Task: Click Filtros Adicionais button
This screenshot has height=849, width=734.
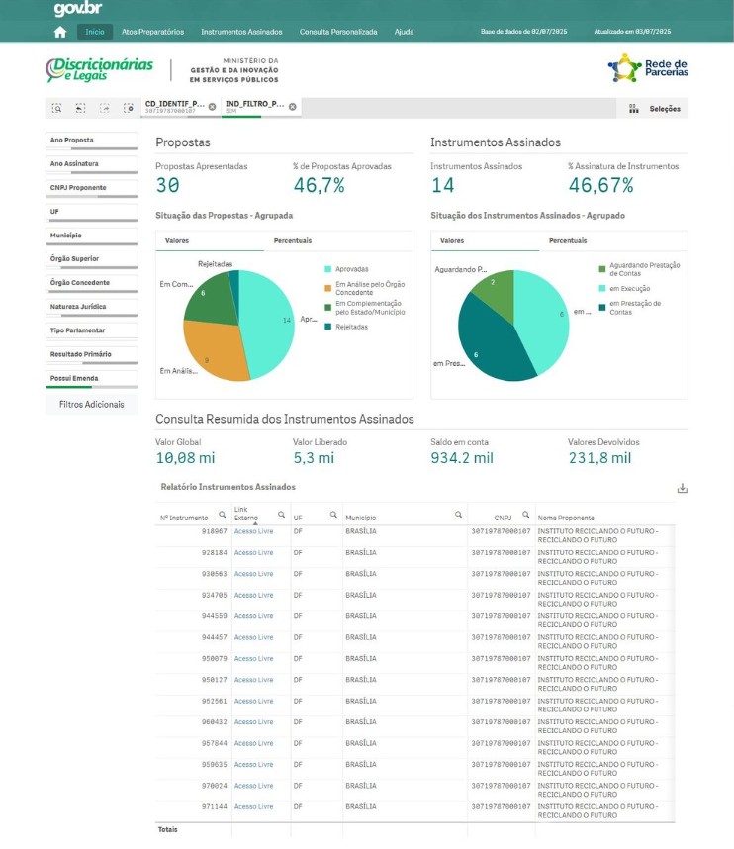Action: [x=91, y=404]
